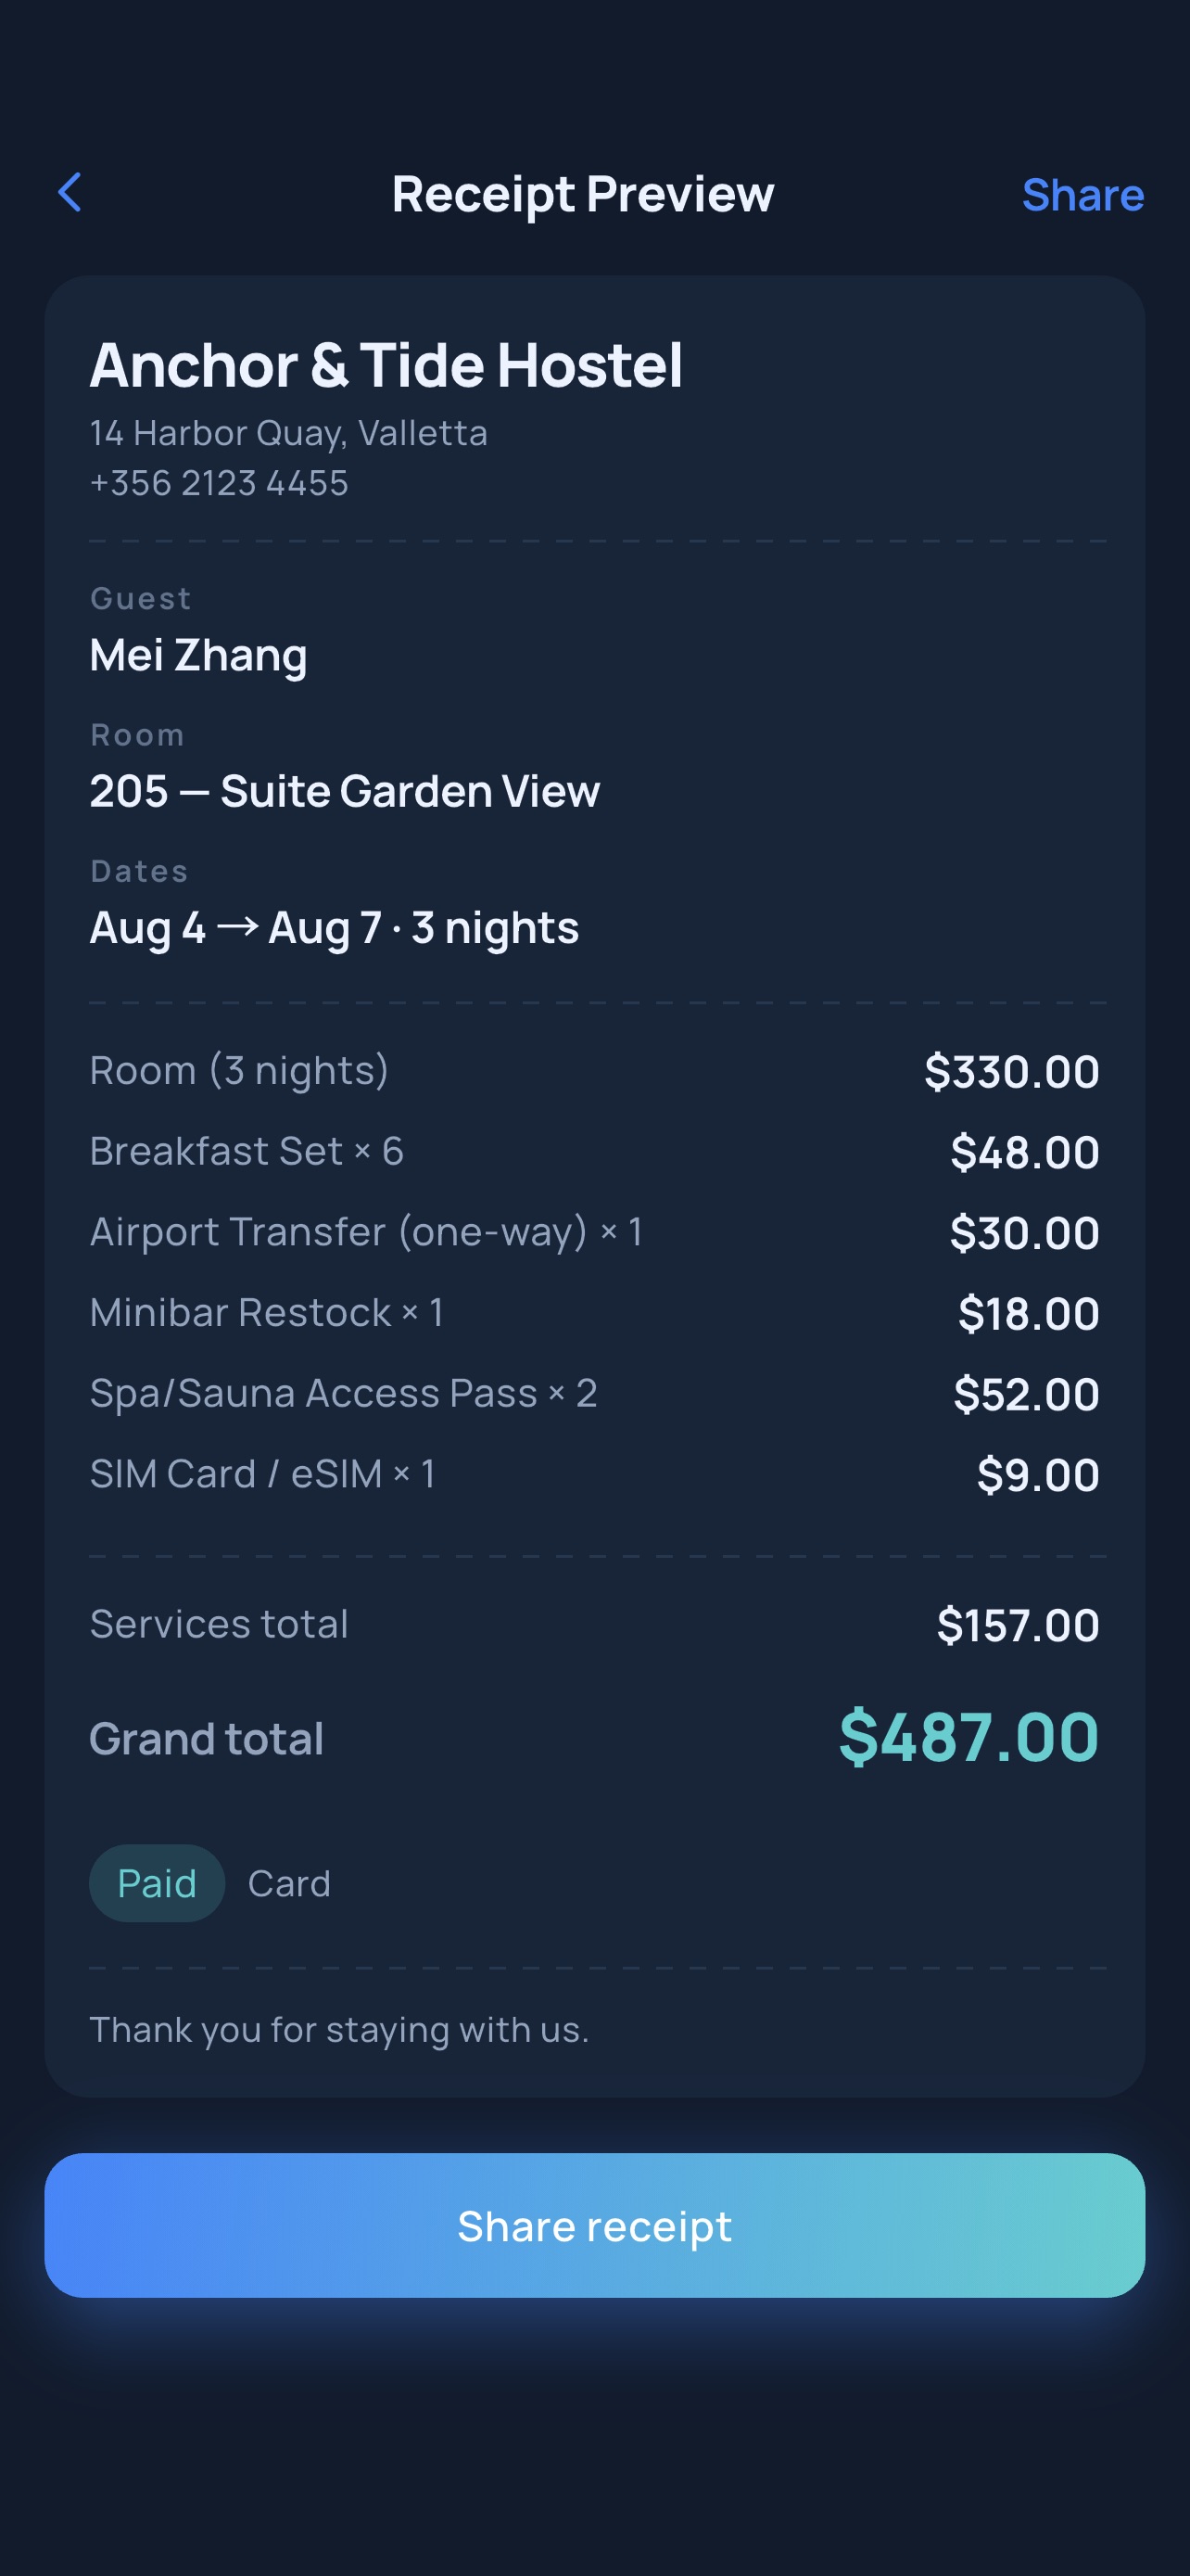The image size is (1190, 2576).
Task: Select the Paid status badge
Action: click(157, 1883)
